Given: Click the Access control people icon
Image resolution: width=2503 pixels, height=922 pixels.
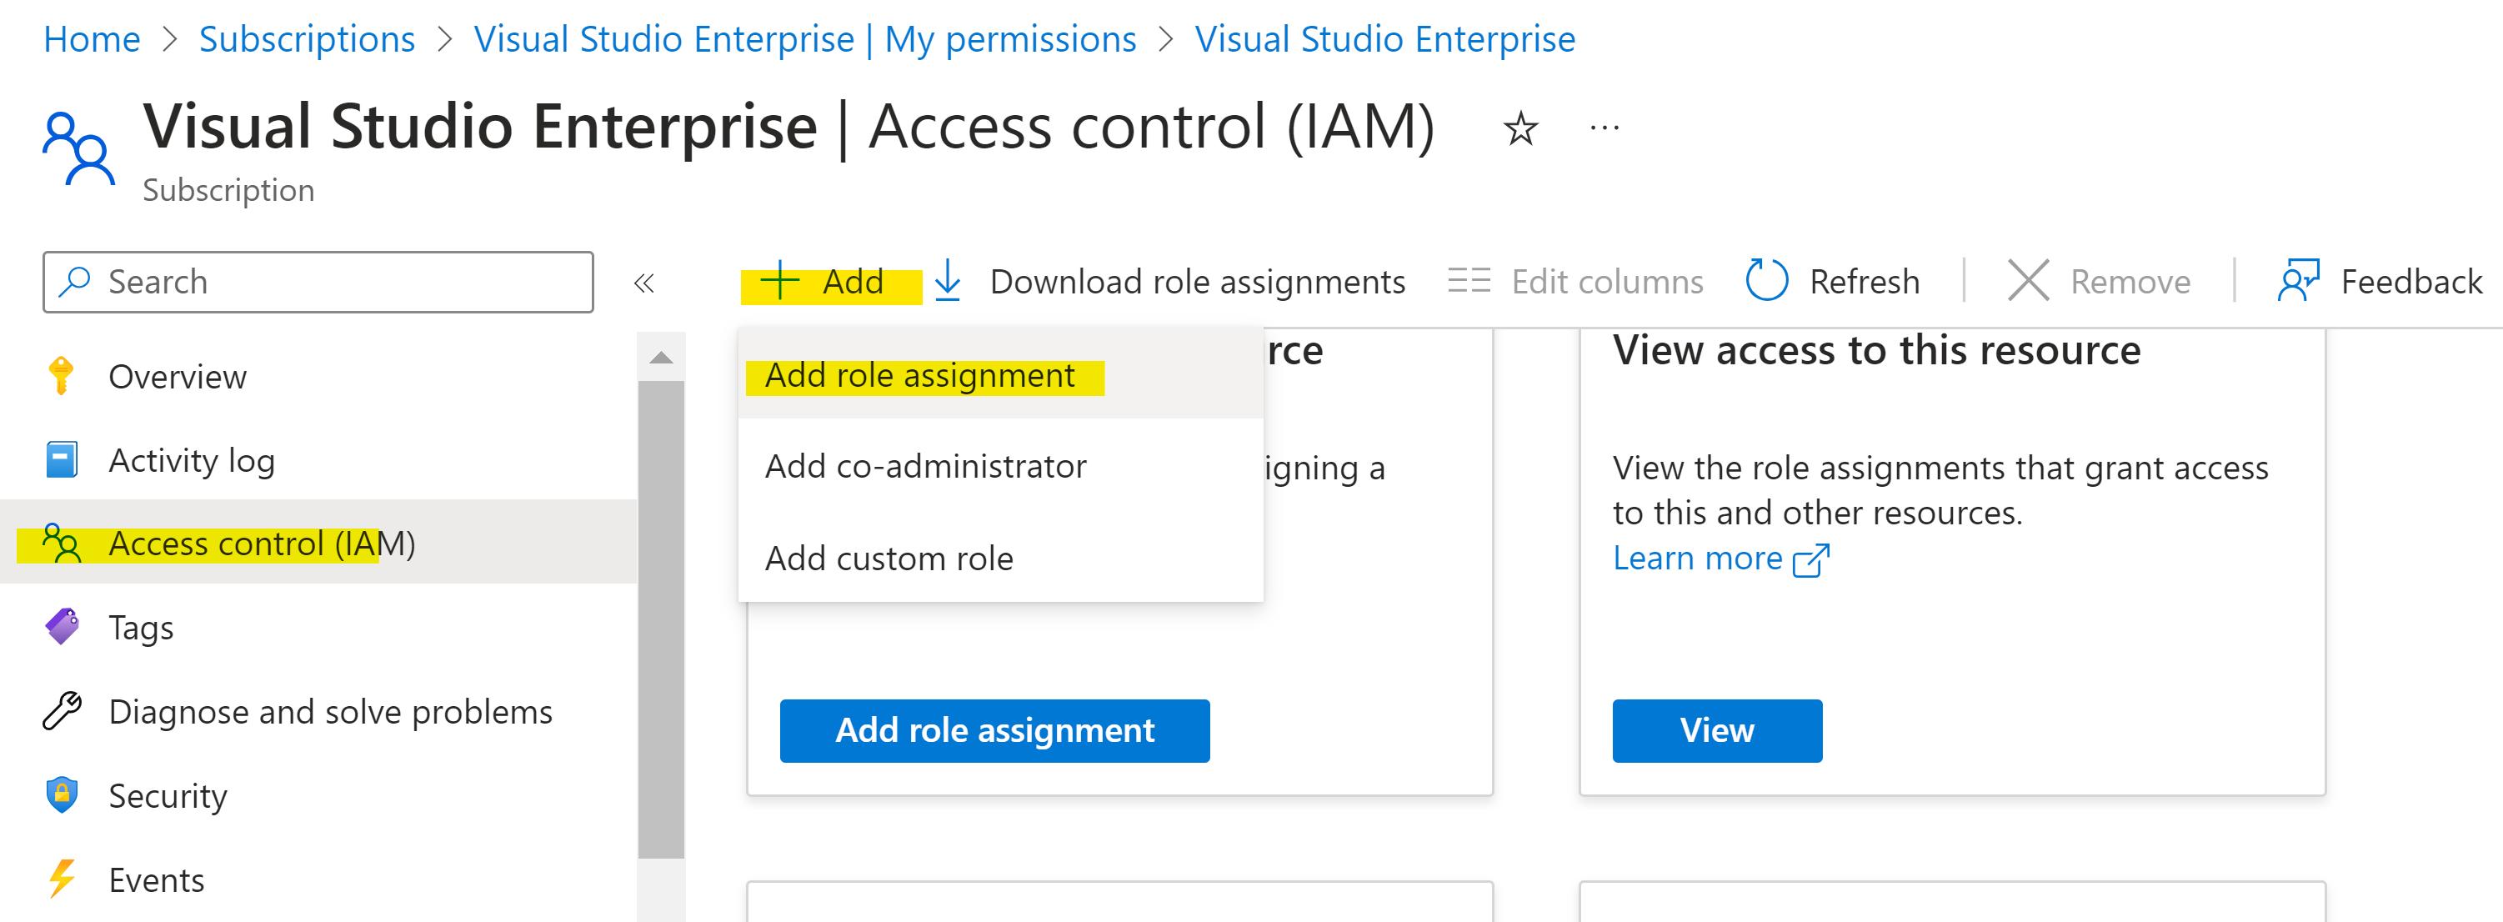Looking at the screenshot, I should tap(61, 543).
